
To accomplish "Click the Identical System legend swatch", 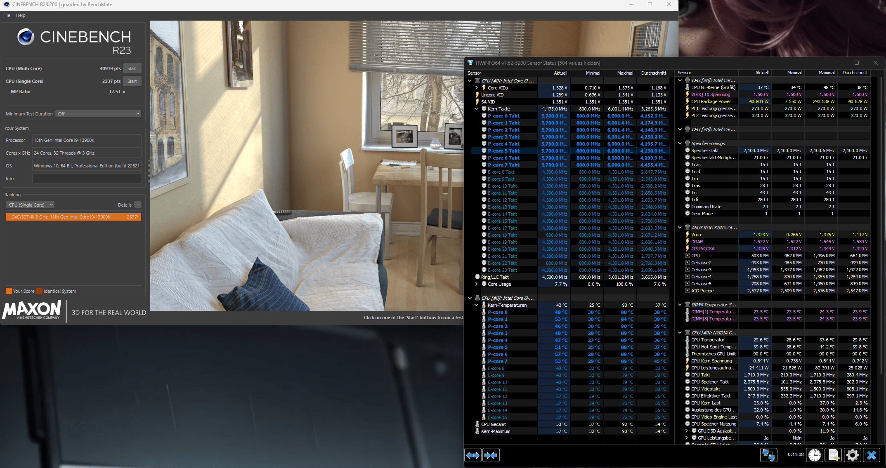I will [x=39, y=291].
